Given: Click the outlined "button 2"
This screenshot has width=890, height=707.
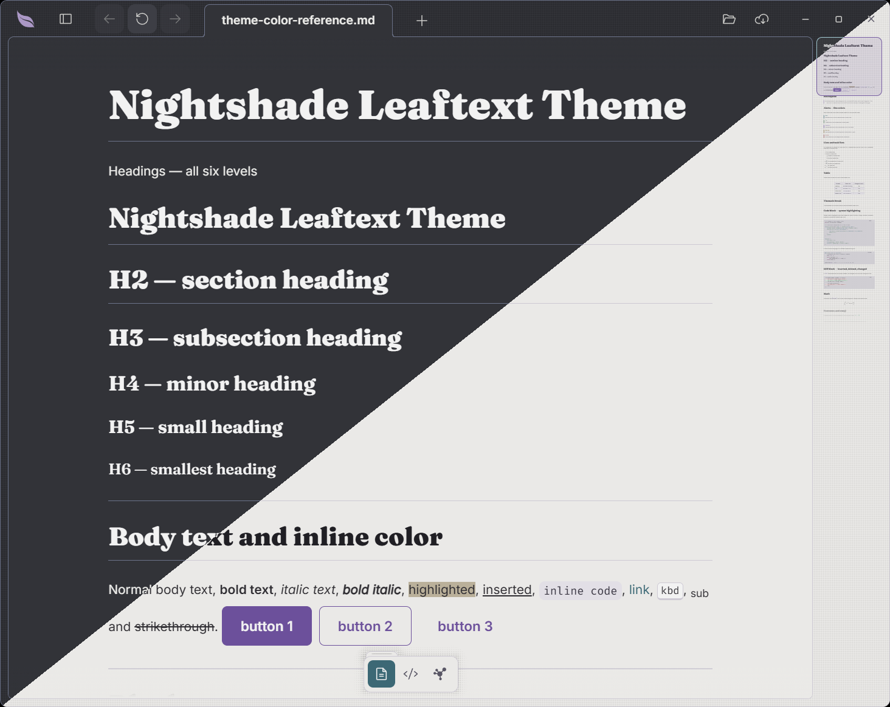Looking at the screenshot, I should click(x=365, y=626).
